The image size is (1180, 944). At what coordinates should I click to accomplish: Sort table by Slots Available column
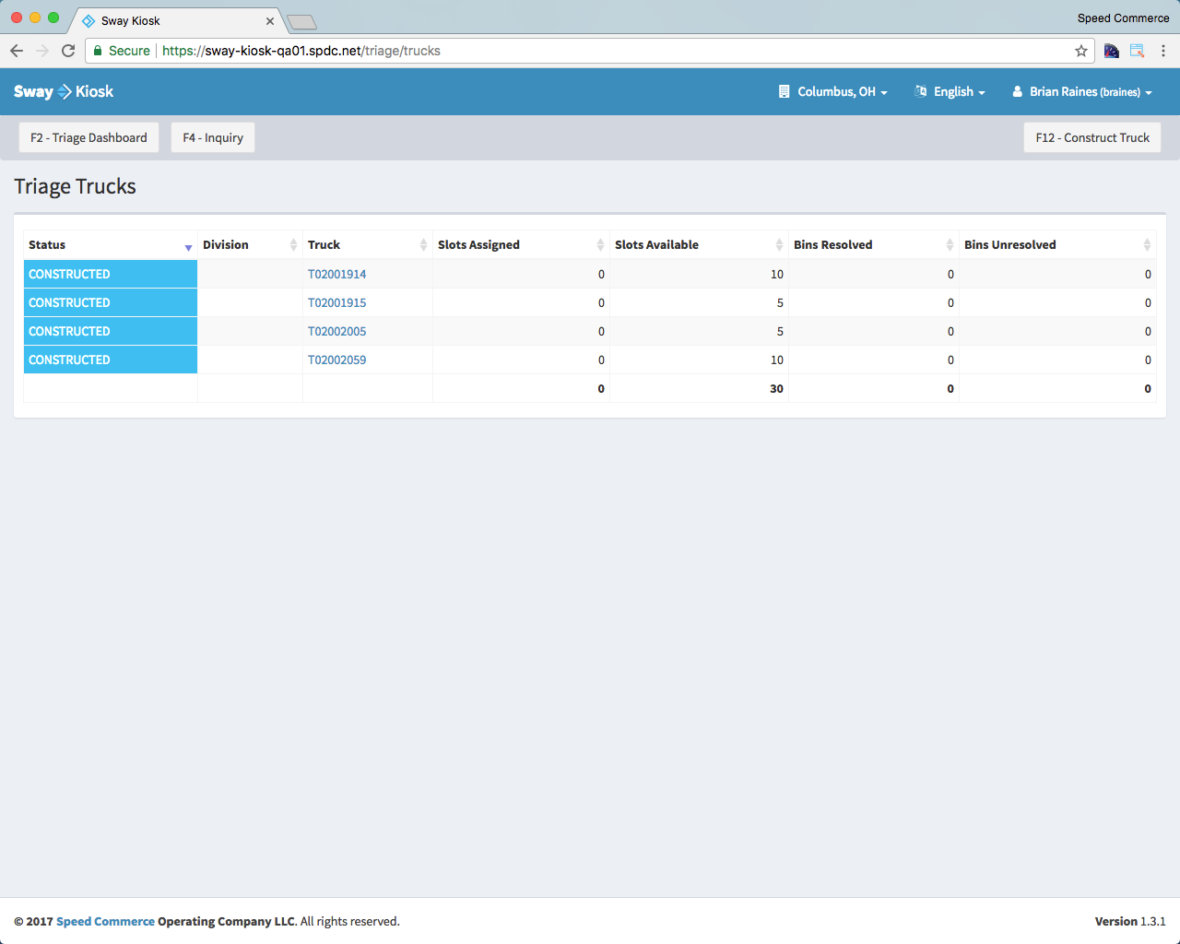pyautogui.click(x=699, y=244)
